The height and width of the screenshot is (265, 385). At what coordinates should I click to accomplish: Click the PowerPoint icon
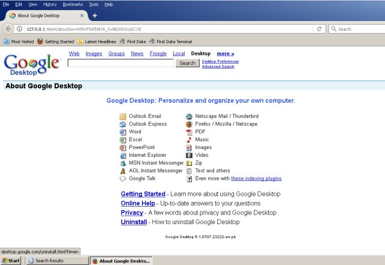click(x=123, y=148)
